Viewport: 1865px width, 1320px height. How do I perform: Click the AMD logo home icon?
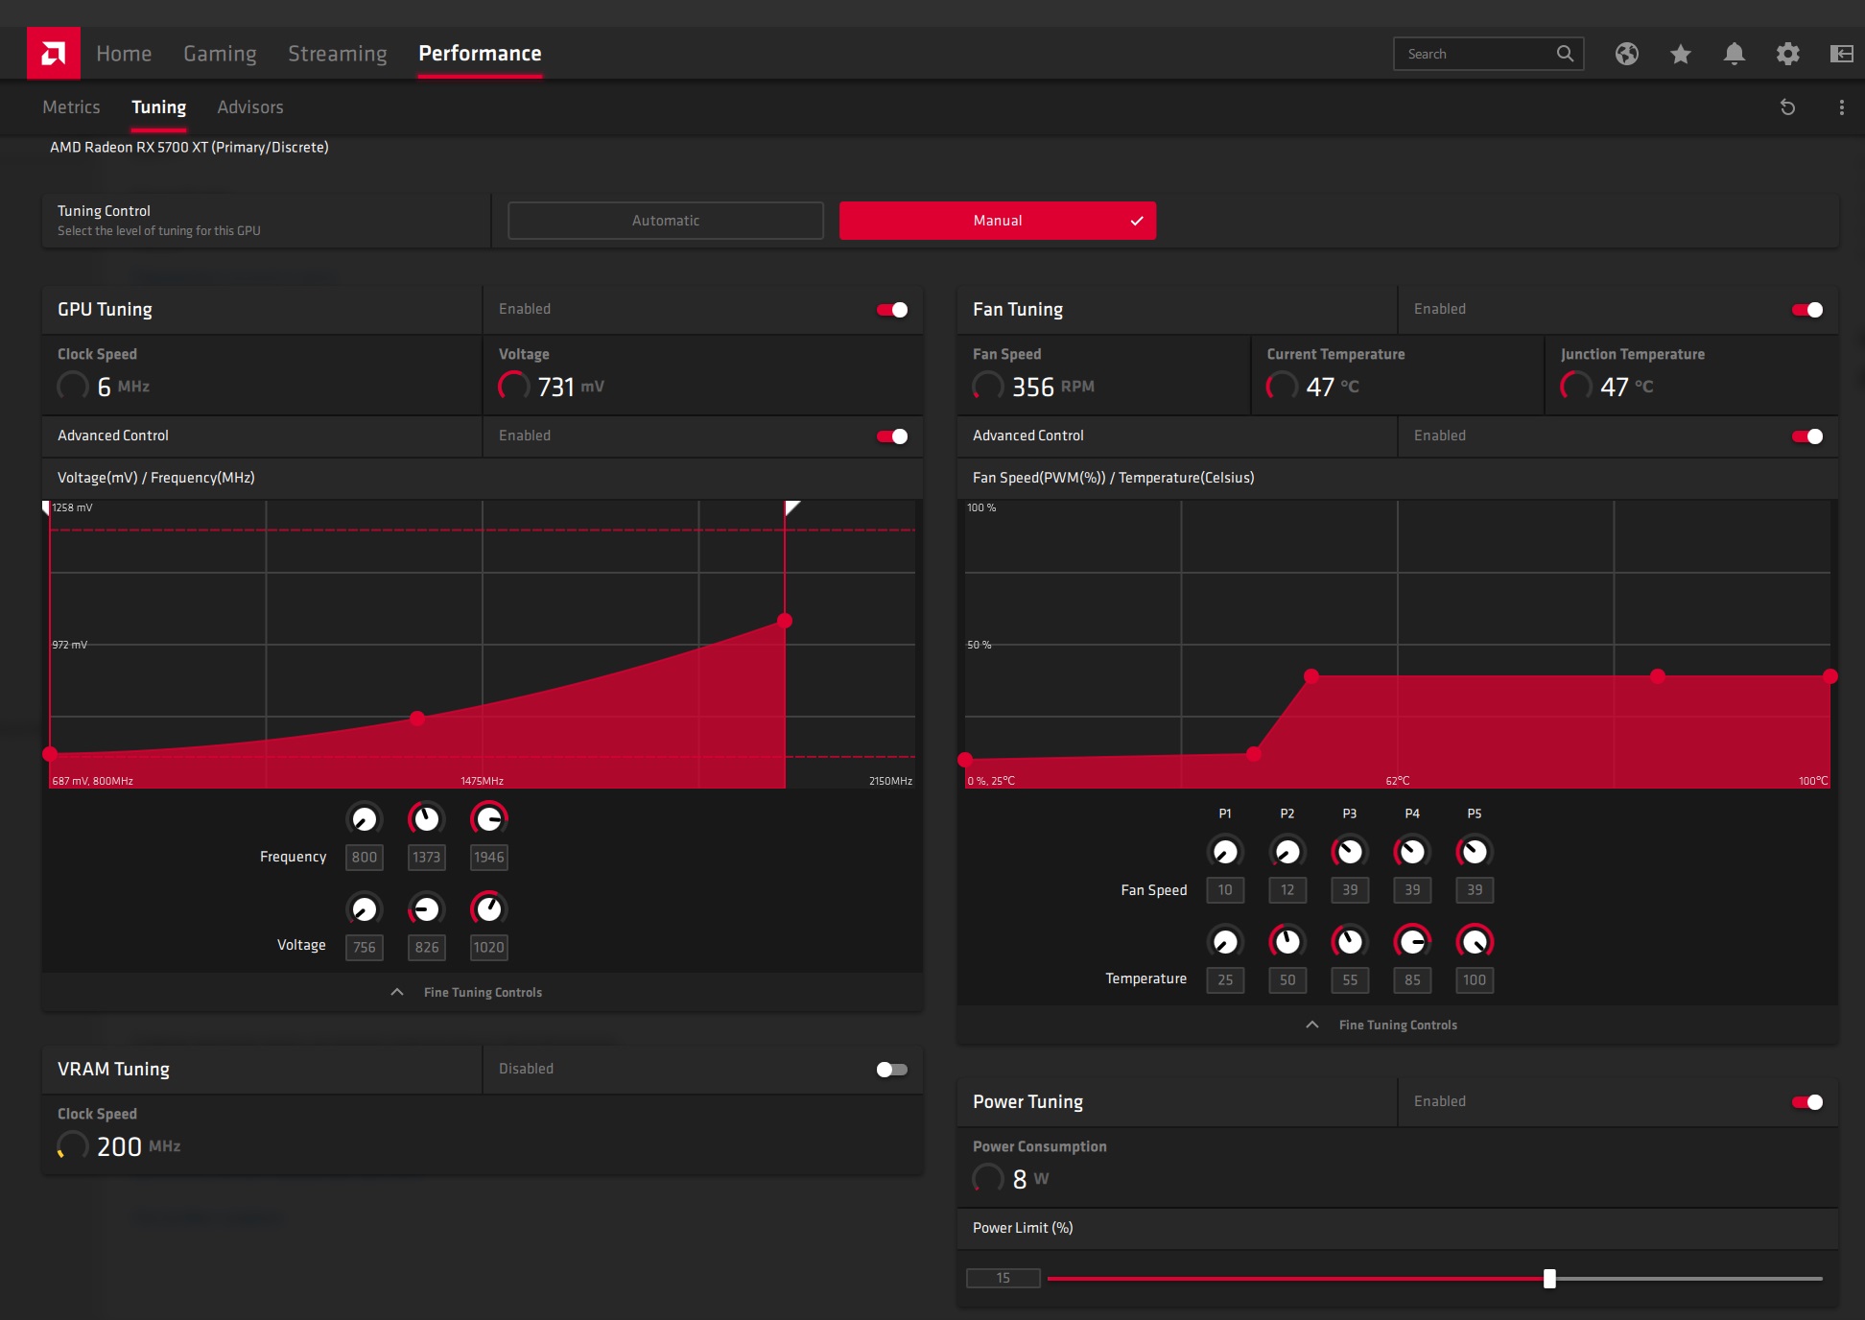[x=54, y=53]
